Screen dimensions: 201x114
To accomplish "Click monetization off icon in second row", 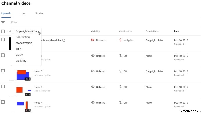I will 120,55.
